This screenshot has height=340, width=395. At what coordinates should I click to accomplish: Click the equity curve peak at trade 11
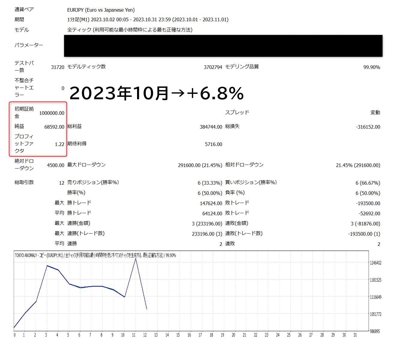click(136, 258)
